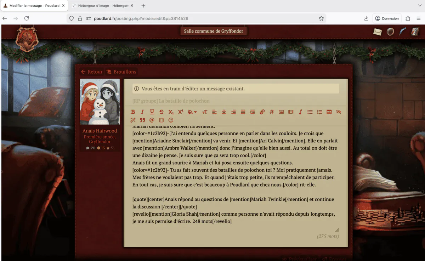Screen dimensions: 425x261
Task: Insert a bulleted list
Action: pos(310,112)
